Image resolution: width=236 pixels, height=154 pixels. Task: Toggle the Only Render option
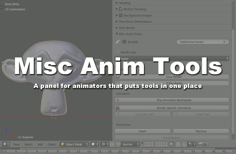click(x=172, y=77)
